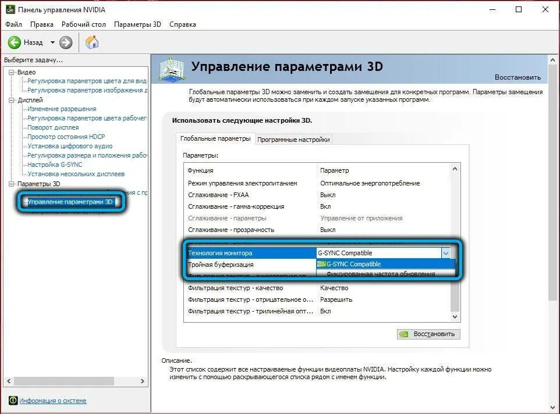Open the Параметры 3D menu

click(137, 24)
